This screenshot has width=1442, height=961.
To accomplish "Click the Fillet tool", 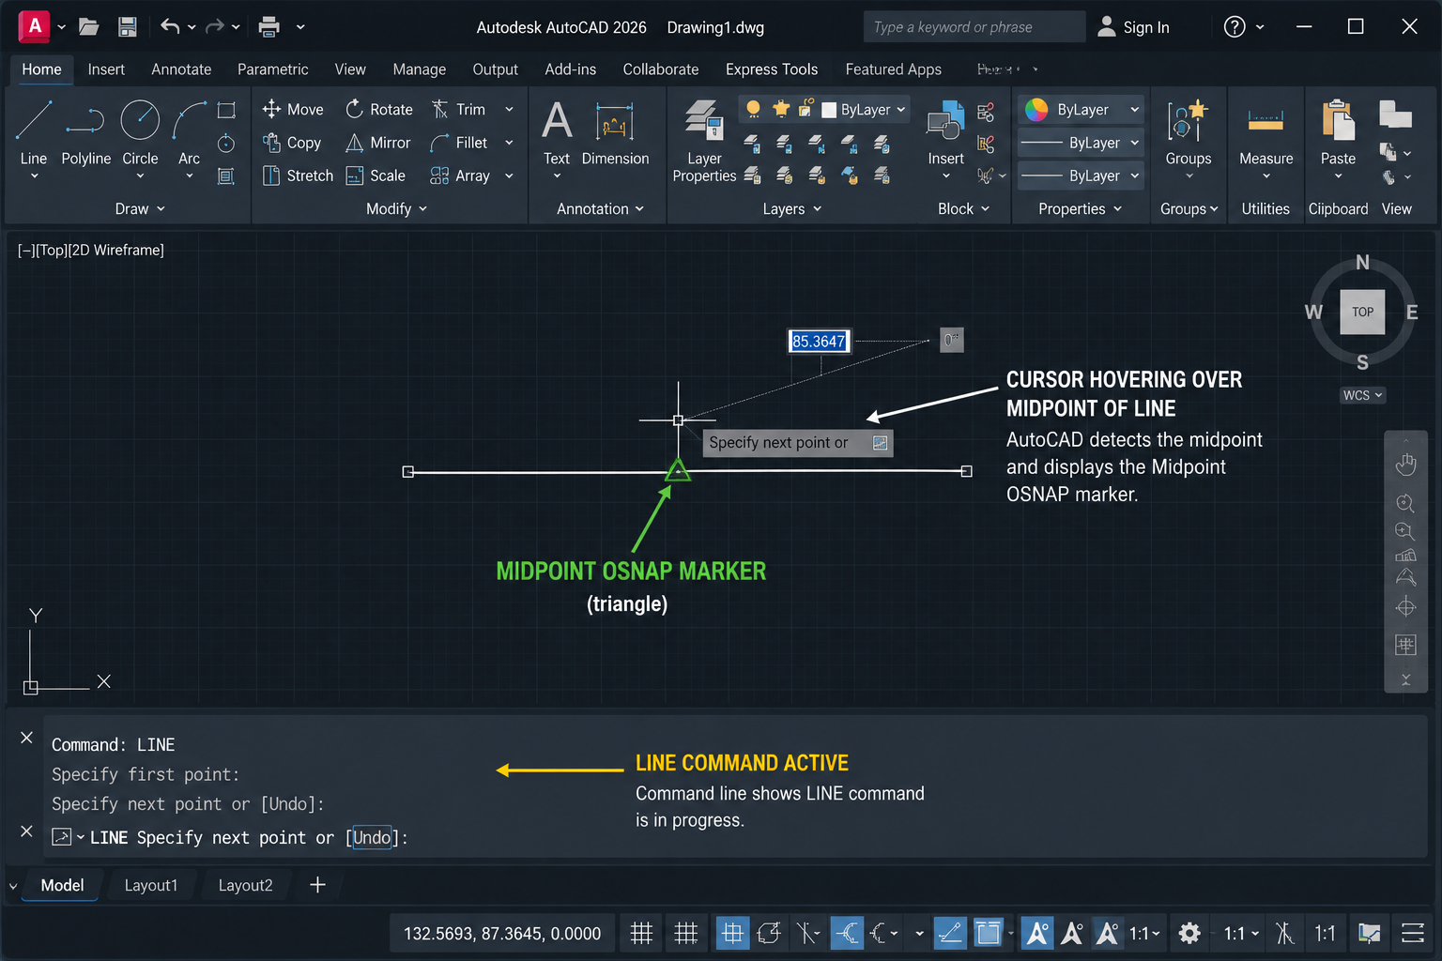I will click(458, 143).
